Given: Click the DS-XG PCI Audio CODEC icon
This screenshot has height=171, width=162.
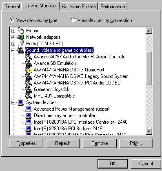Looking at the screenshot, I should click(29, 83).
